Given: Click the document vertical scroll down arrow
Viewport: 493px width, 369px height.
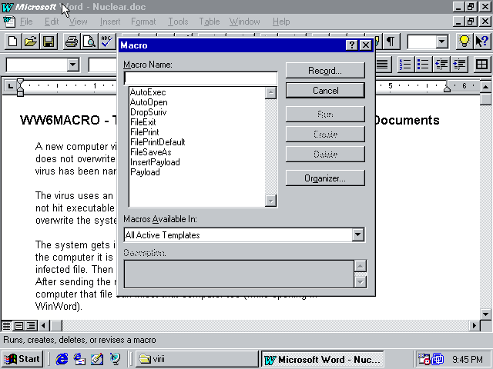Looking at the screenshot, I should [x=486, y=314].
